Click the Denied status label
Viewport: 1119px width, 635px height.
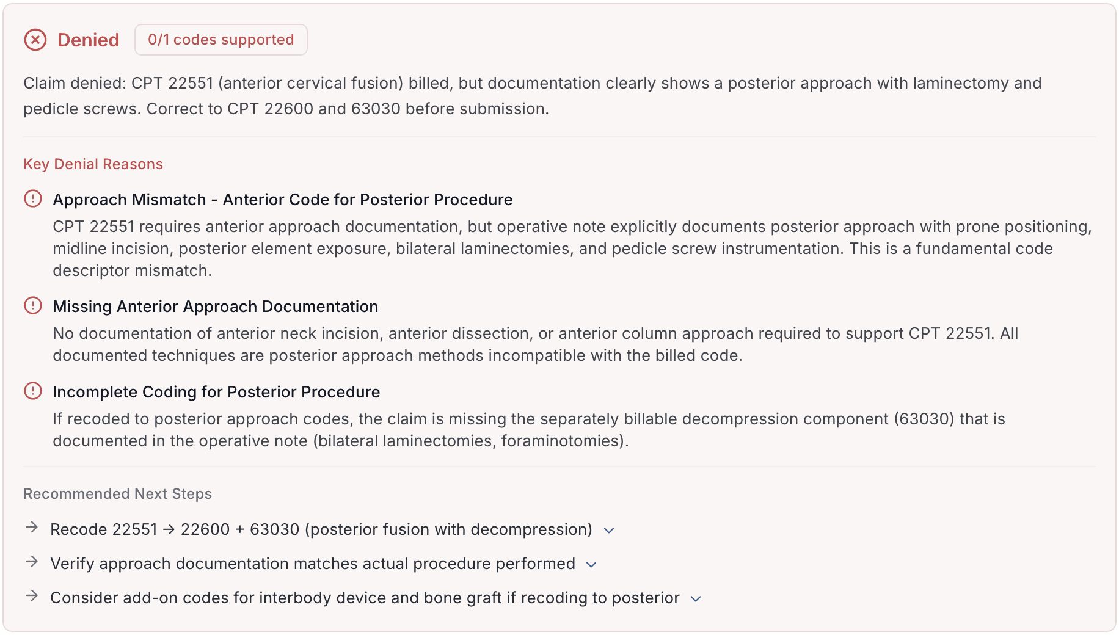click(89, 40)
